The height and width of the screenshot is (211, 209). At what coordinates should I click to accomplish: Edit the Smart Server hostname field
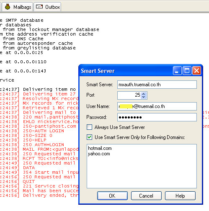coord(157,85)
